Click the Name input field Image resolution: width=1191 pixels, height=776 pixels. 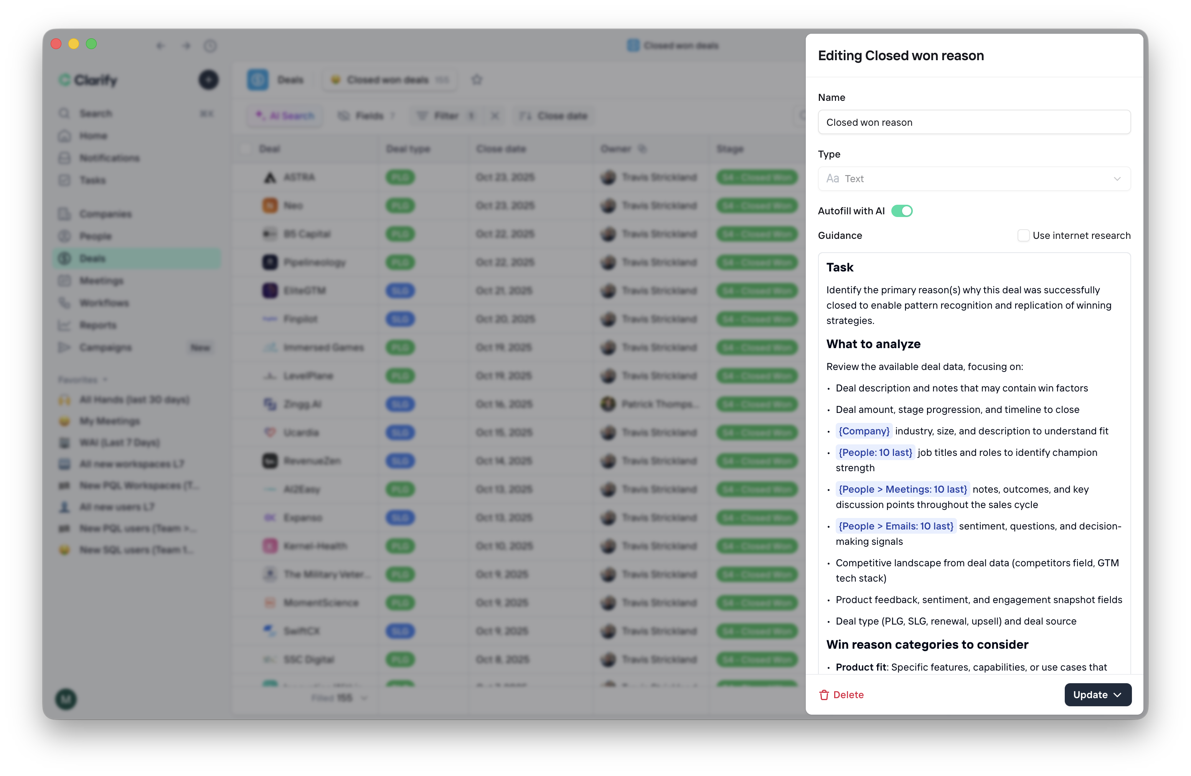pos(974,122)
